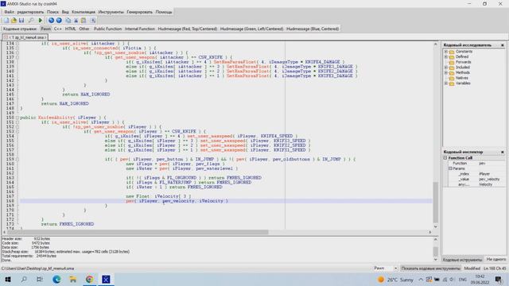
Task: Insert Internal Function snippet
Action: [x=140, y=29]
